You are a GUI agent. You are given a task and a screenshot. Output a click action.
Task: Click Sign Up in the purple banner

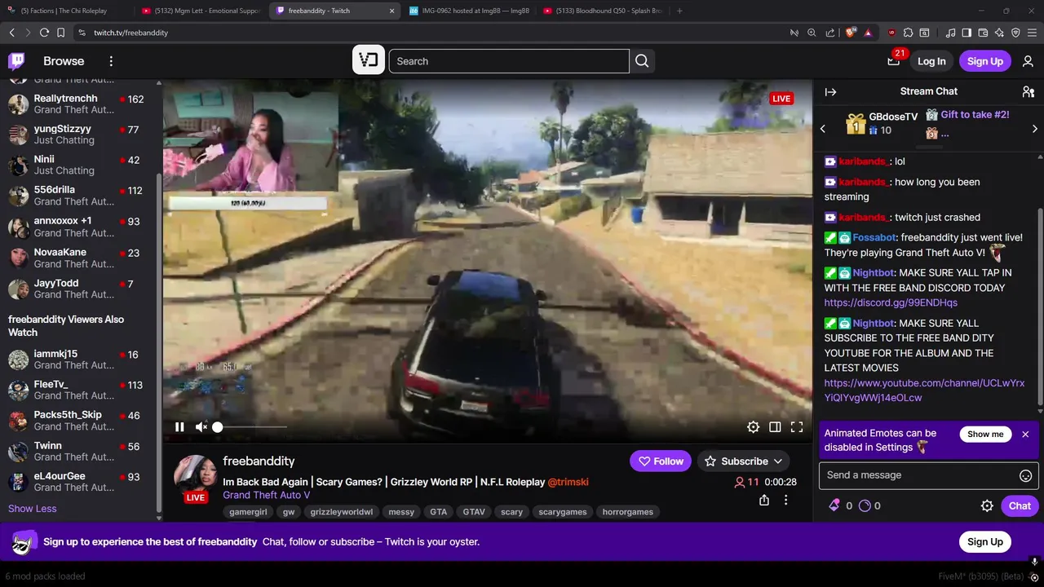(x=985, y=542)
